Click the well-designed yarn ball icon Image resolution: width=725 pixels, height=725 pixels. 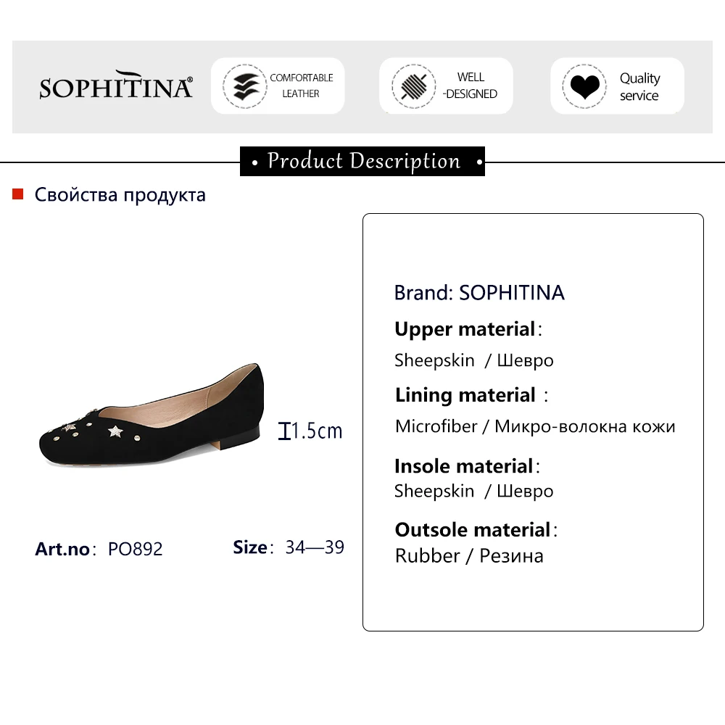coord(413,86)
